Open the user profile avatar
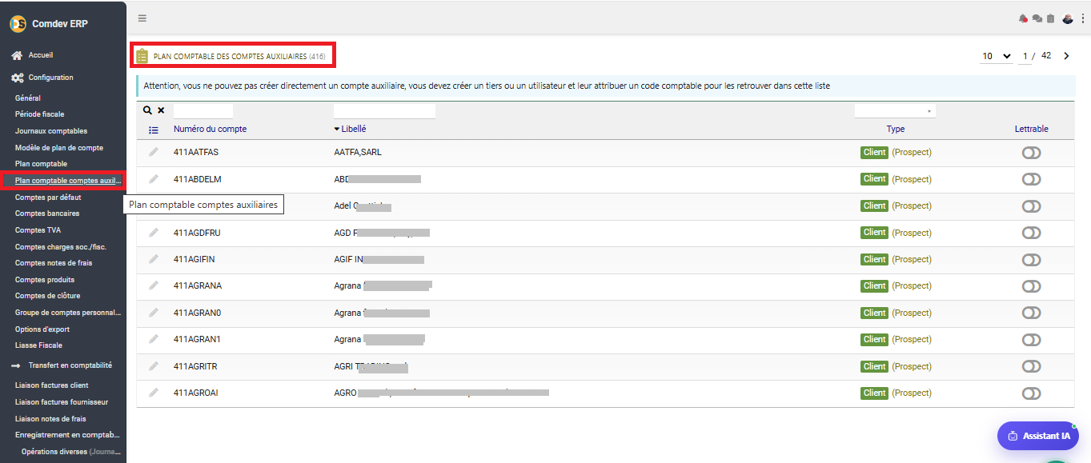Screen dimensions: 1091x463 pos(1068,18)
